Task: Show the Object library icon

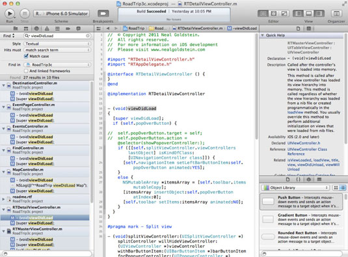Action: [308, 180]
